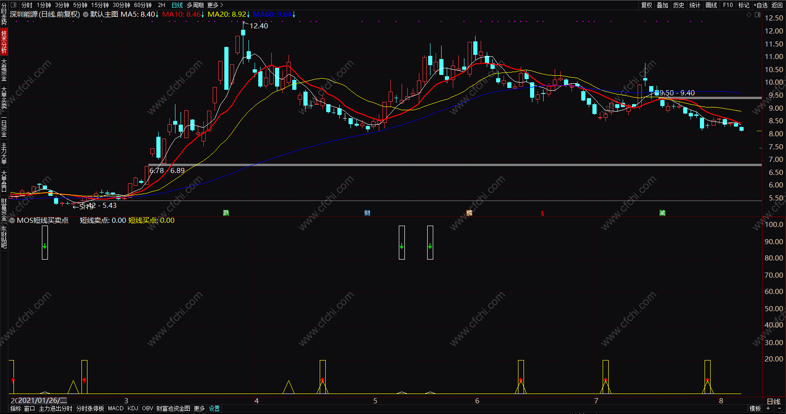Click the 标记 mark button

pyautogui.click(x=744, y=5)
